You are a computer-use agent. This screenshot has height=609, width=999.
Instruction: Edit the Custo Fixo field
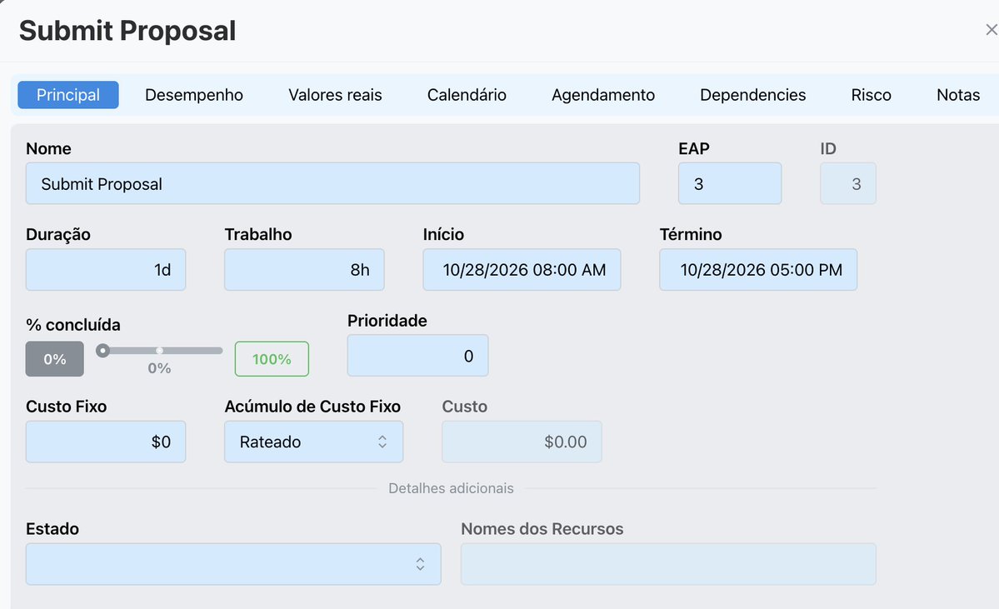106,442
